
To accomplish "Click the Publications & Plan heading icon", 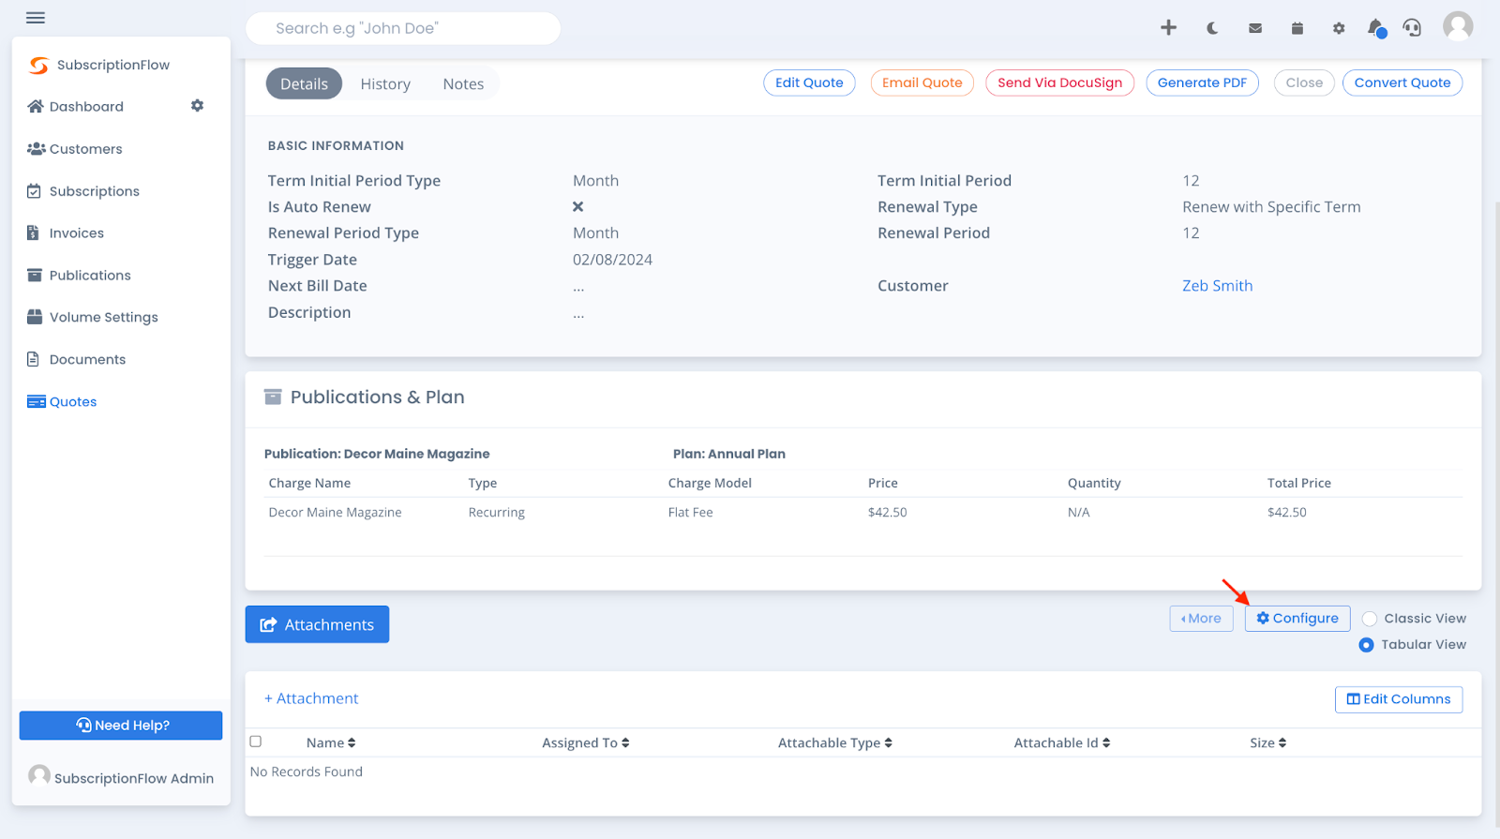I will tap(273, 397).
